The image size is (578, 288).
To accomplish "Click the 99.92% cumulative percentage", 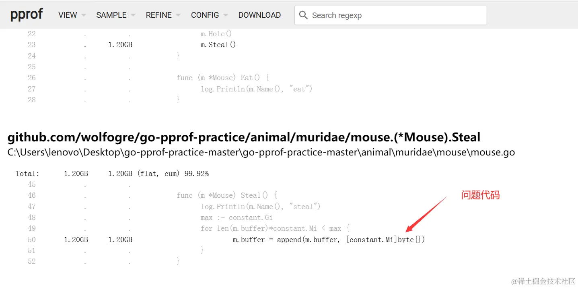I will [197, 174].
